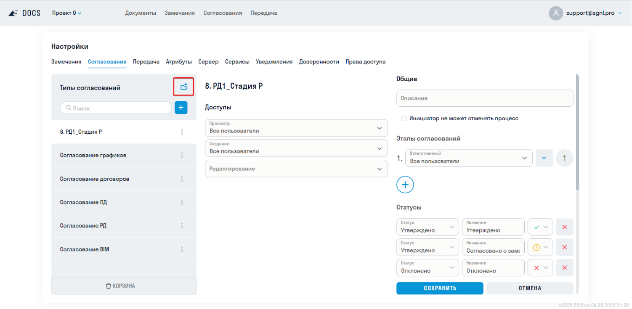Delete the first Утверждено status row
The height and width of the screenshot is (309, 632).
click(564, 227)
